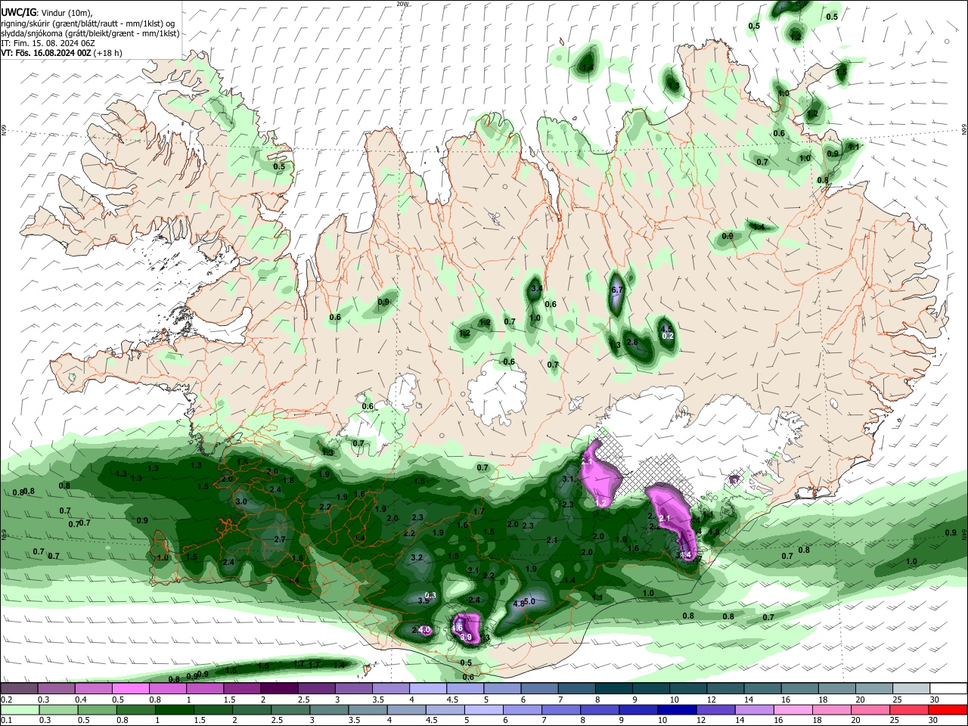Click the bright pink 0.5 snow swatch

[131, 689]
